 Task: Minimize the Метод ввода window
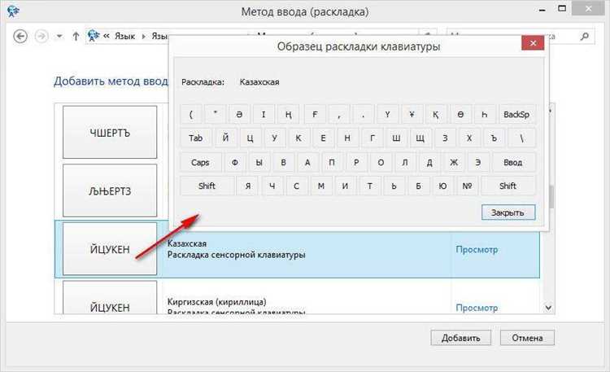(x=542, y=9)
